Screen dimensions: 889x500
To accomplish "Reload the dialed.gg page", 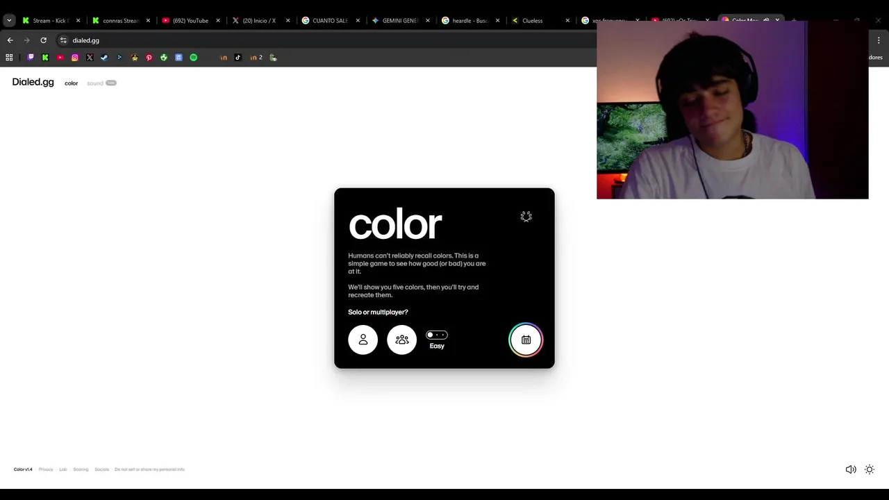I will [43, 40].
